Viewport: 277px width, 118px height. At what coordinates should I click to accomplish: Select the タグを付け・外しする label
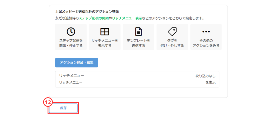click(x=172, y=43)
